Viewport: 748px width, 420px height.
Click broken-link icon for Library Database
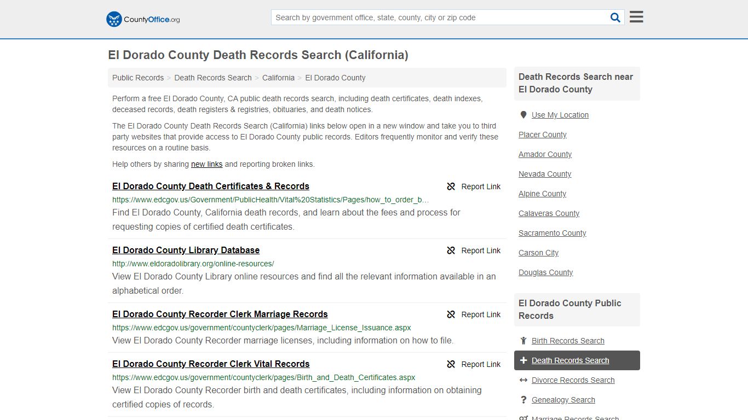click(x=451, y=250)
